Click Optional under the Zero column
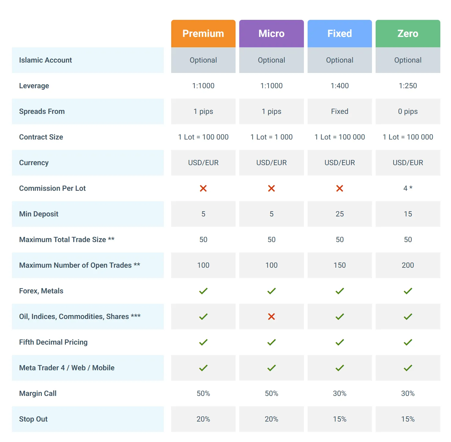 [x=408, y=60]
